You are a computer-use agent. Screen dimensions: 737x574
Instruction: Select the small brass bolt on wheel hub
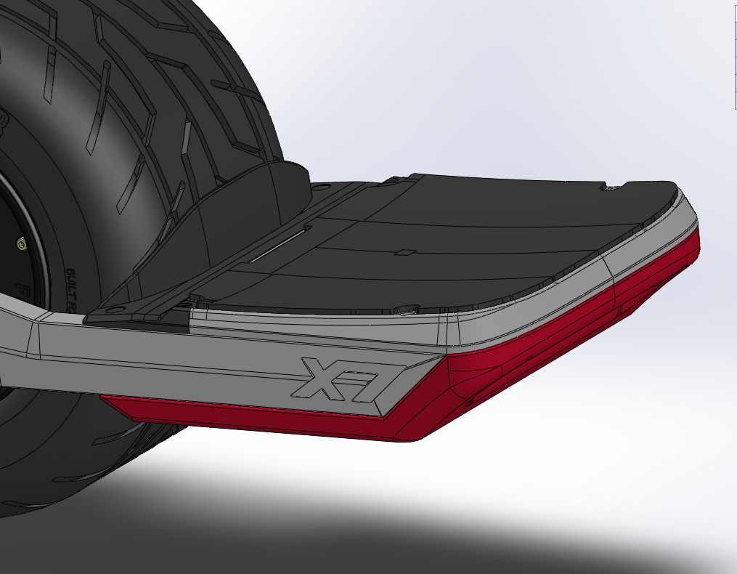tap(21, 243)
